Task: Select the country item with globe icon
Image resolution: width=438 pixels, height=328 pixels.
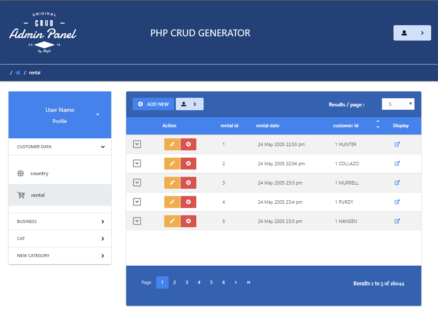Action: [x=39, y=173]
